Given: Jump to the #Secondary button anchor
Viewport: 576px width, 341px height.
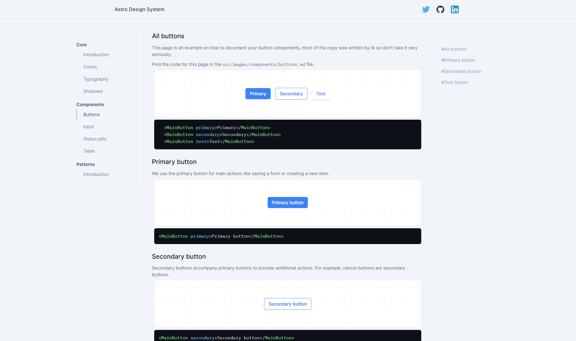Looking at the screenshot, I should [x=461, y=71].
